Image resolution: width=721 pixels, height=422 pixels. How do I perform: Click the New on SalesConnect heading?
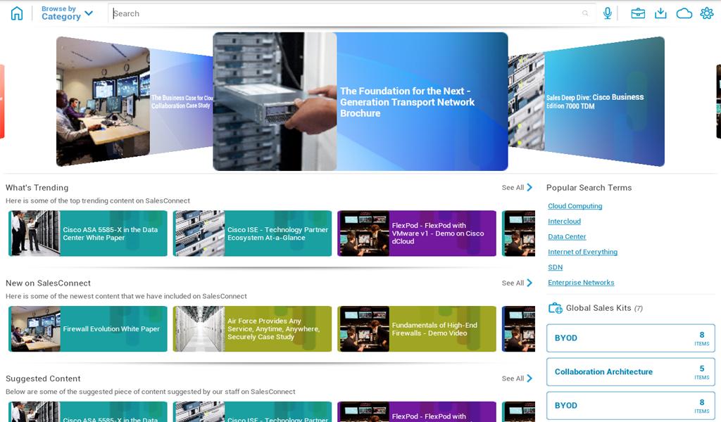[x=48, y=283]
